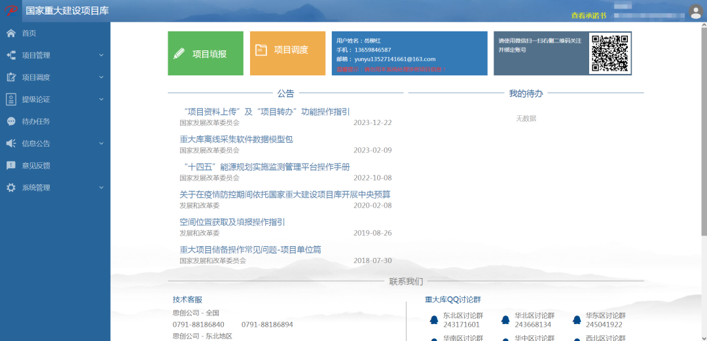
Task: Click the date 2019-08-26
Action: point(373,233)
